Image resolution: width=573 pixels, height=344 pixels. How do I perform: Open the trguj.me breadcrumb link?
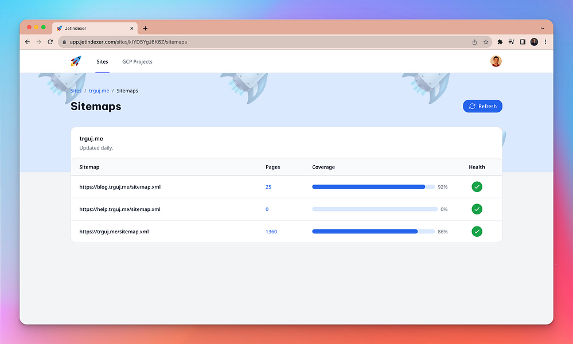pos(99,91)
